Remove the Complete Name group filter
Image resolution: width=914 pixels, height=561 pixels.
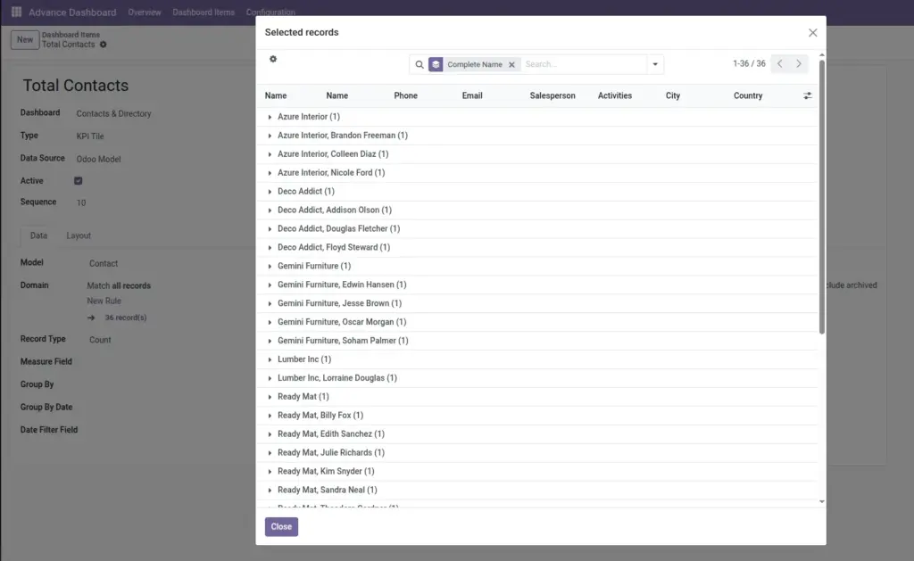(511, 65)
